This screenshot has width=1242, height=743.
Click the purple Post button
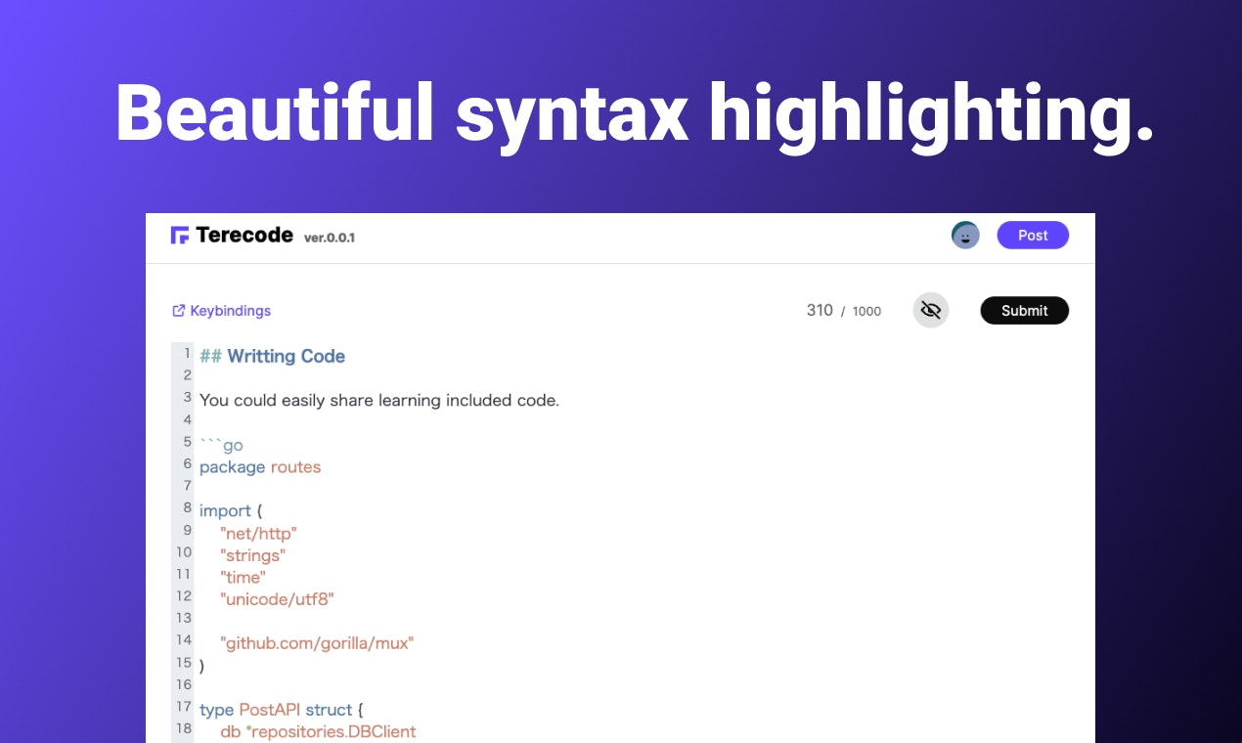pyautogui.click(x=1033, y=235)
